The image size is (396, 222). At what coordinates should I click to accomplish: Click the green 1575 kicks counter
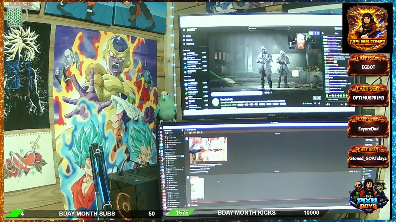(182, 212)
